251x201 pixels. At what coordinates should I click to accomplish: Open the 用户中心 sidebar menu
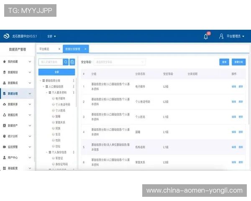(x=17, y=157)
